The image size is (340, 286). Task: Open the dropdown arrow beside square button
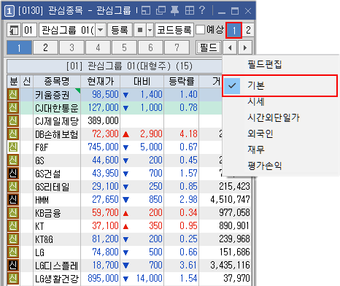click(x=150, y=30)
